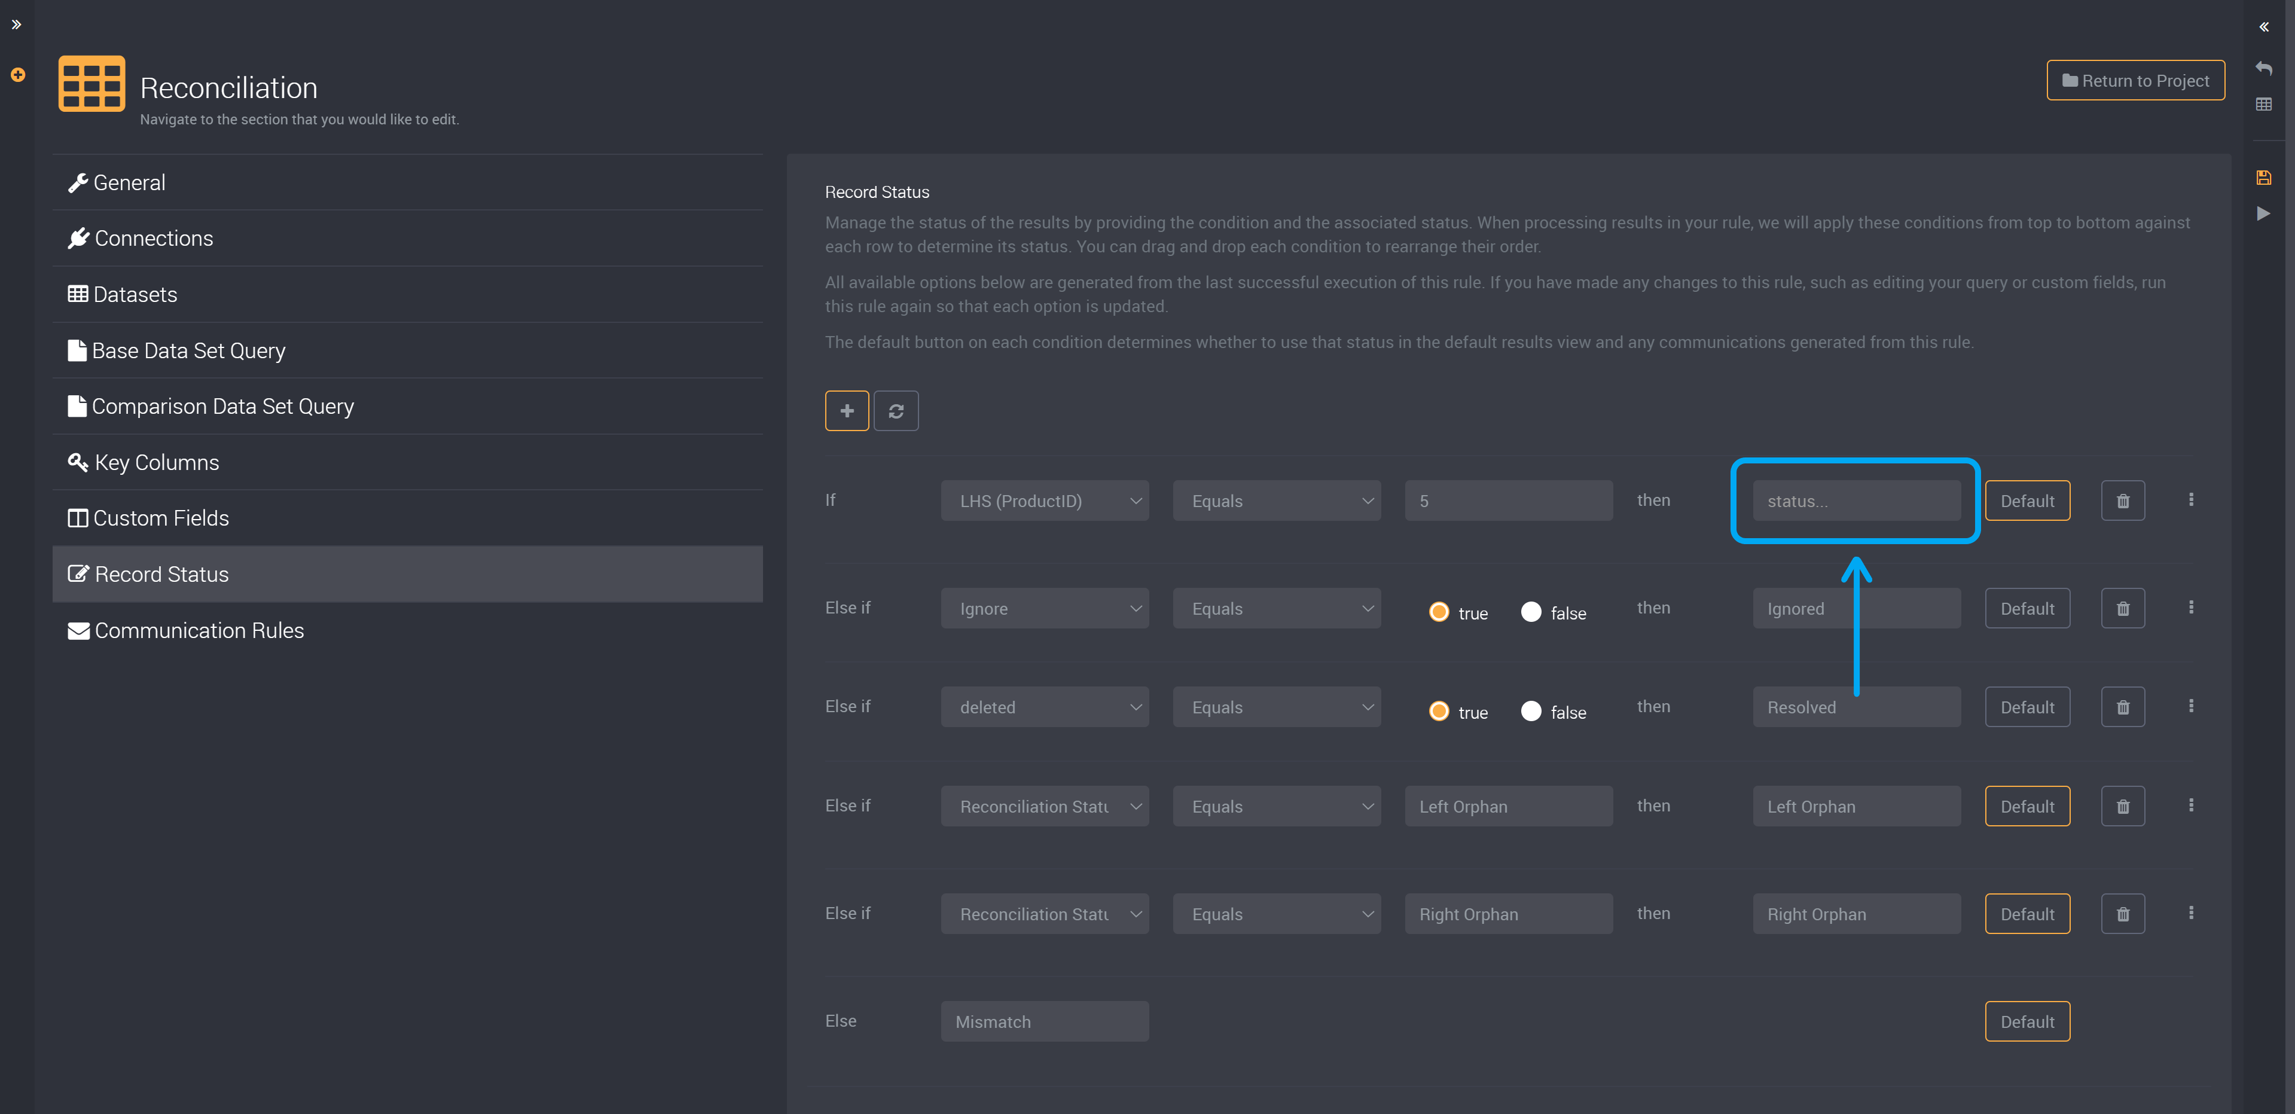This screenshot has width=2295, height=1114.
Task: Select true for the Ignore condition
Action: 1439,612
